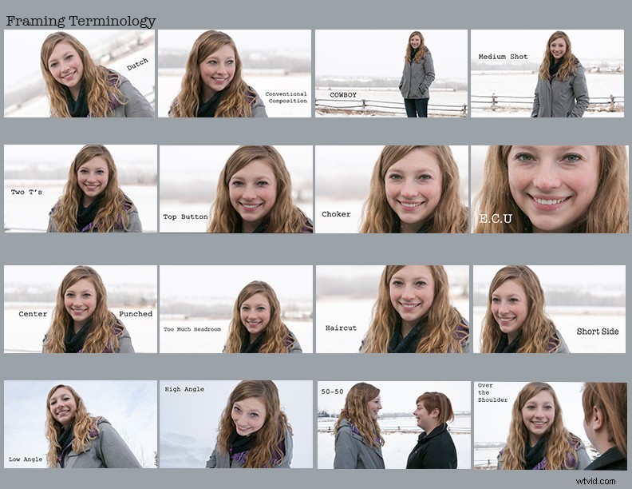Open the Over the Shoulder photo
The width and height of the screenshot is (632, 489).
550,426
